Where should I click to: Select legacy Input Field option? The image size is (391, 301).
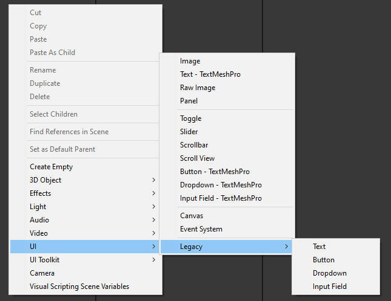coord(329,286)
